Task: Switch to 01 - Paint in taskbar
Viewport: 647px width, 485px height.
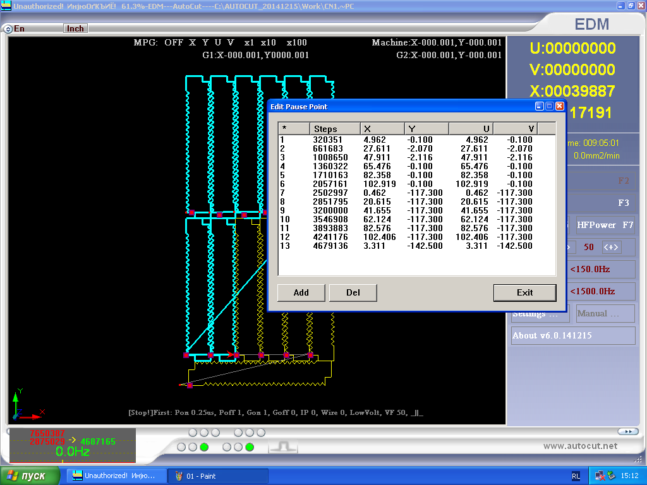Action: coord(218,476)
